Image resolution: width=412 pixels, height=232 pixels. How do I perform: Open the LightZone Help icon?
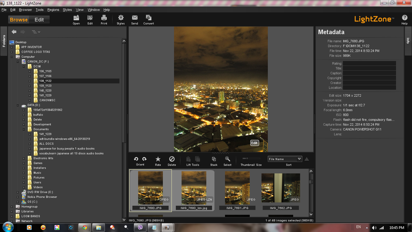404,18
